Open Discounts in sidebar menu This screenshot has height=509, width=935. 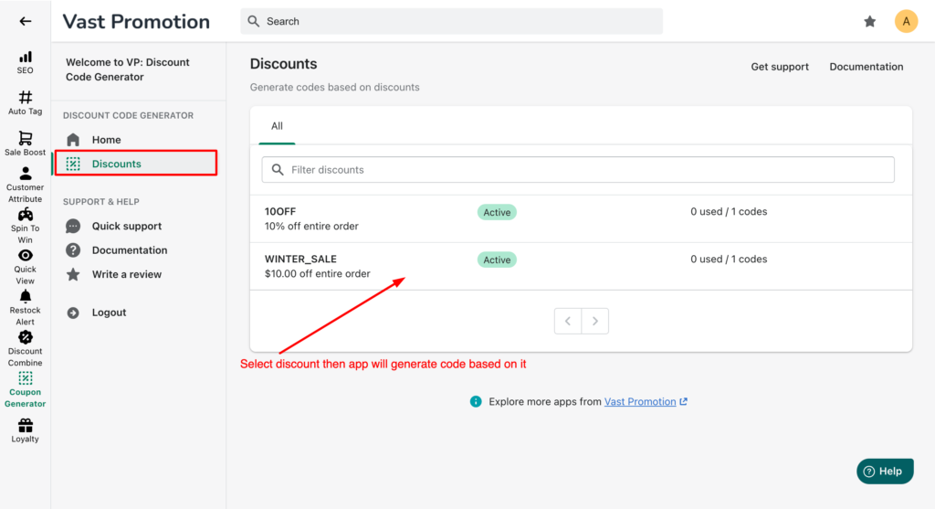tap(135, 164)
